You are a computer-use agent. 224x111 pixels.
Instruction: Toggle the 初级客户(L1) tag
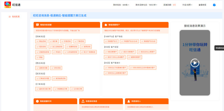point(111,41)
